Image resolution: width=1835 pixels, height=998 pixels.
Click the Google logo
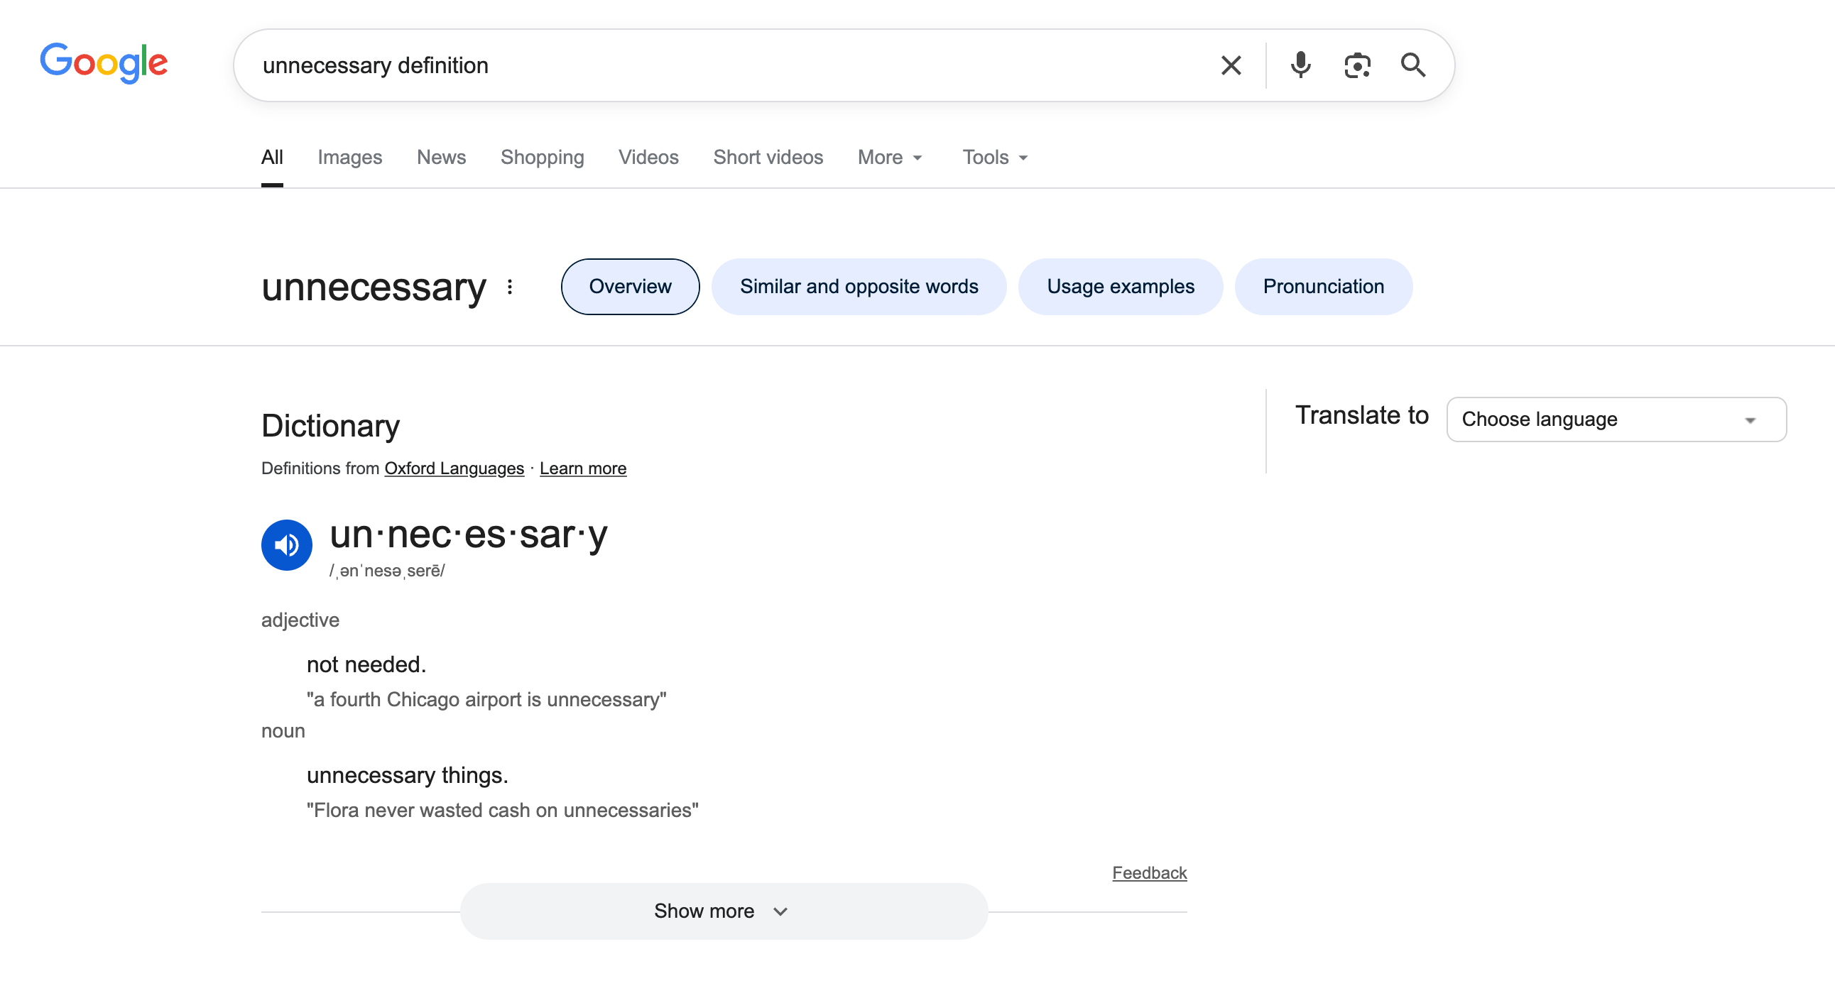click(103, 64)
